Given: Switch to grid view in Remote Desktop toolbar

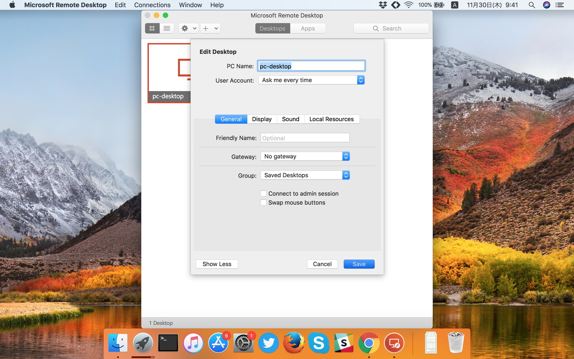Looking at the screenshot, I should tap(152, 28).
